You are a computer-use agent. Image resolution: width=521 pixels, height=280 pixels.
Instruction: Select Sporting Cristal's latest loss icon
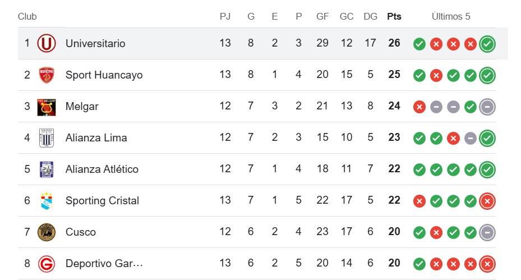click(487, 201)
